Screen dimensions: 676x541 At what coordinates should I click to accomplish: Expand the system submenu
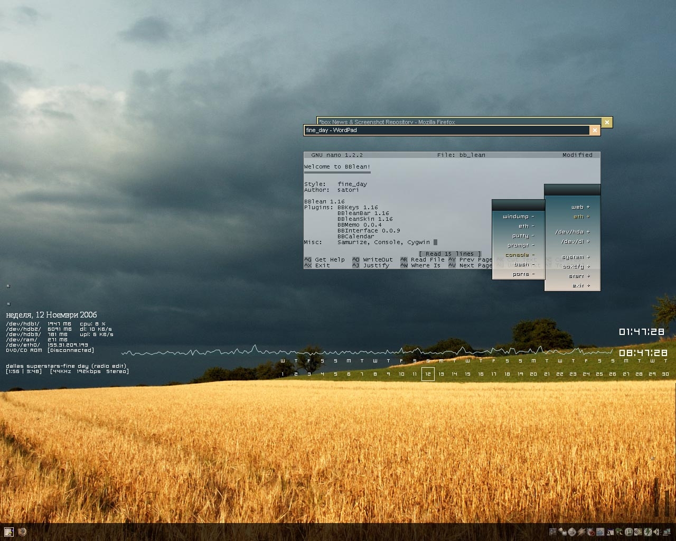[575, 257]
